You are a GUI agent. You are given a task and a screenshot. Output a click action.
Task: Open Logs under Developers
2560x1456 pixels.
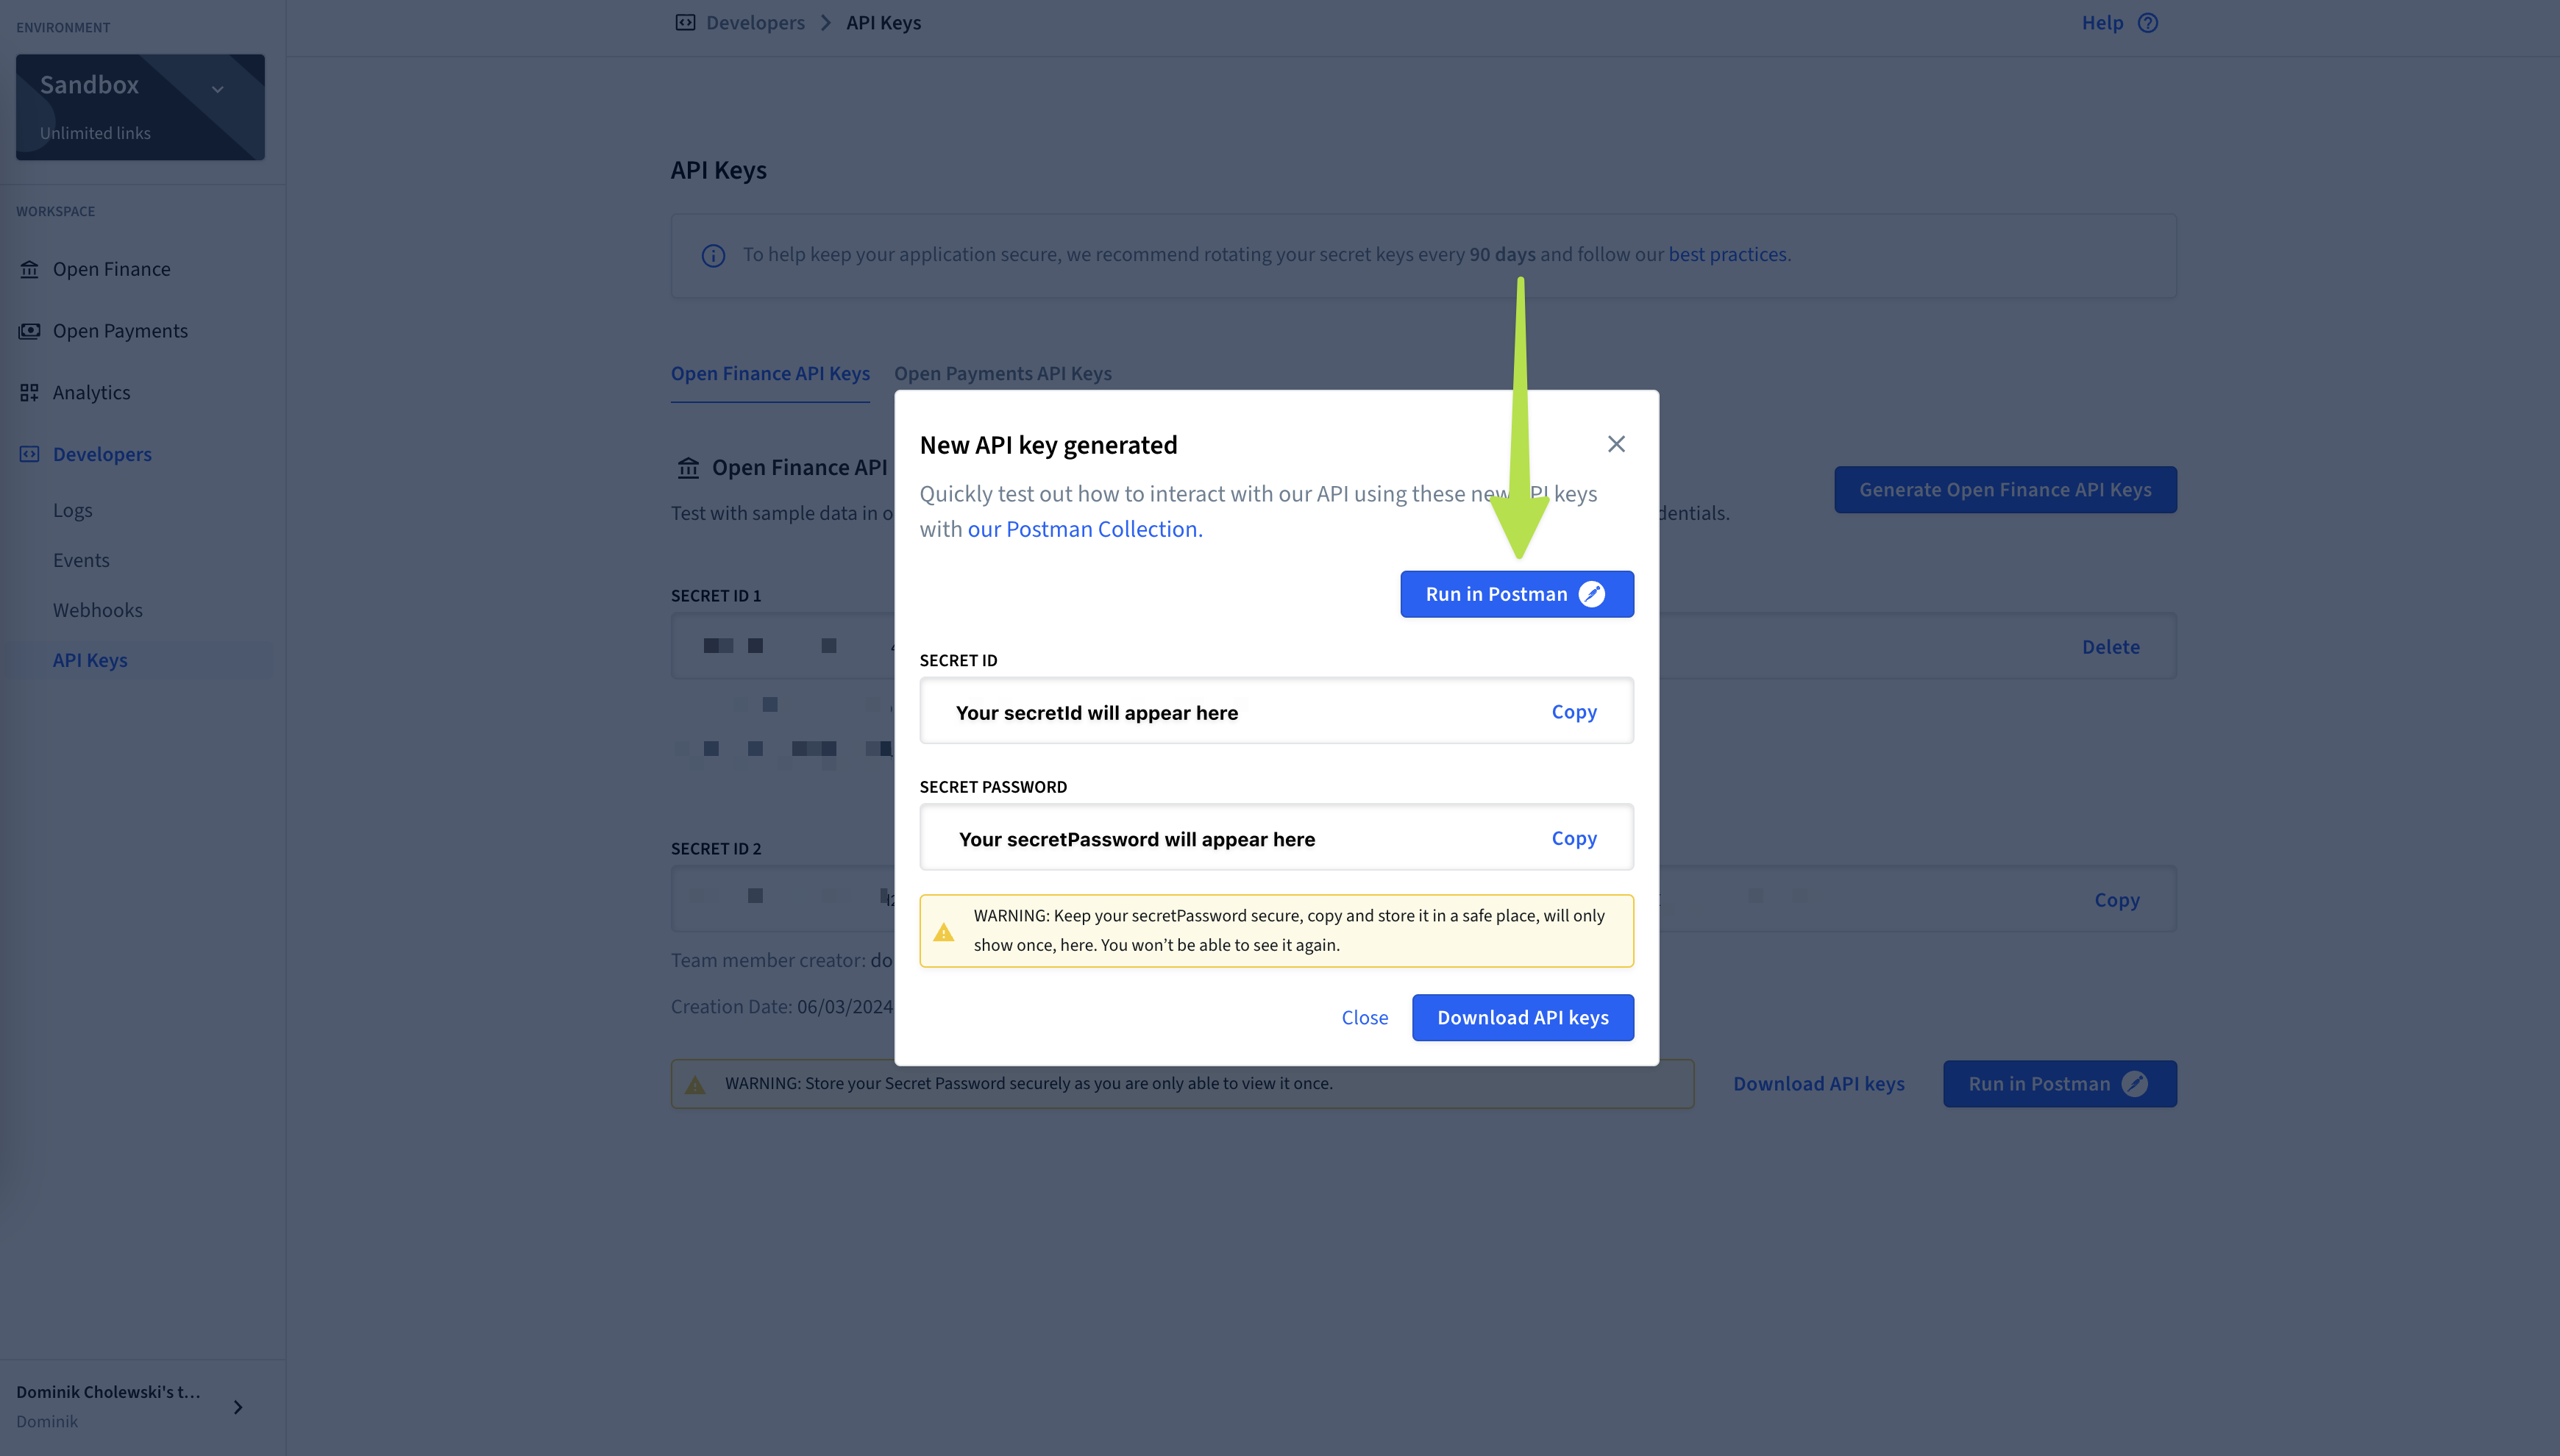72,510
